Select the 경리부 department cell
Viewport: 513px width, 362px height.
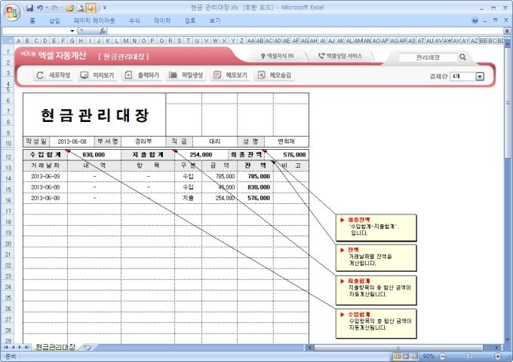(143, 141)
